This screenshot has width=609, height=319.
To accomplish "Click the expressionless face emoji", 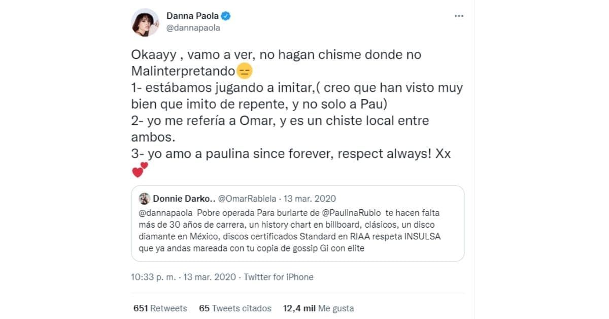I will pyautogui.click(x=244, y=71).
